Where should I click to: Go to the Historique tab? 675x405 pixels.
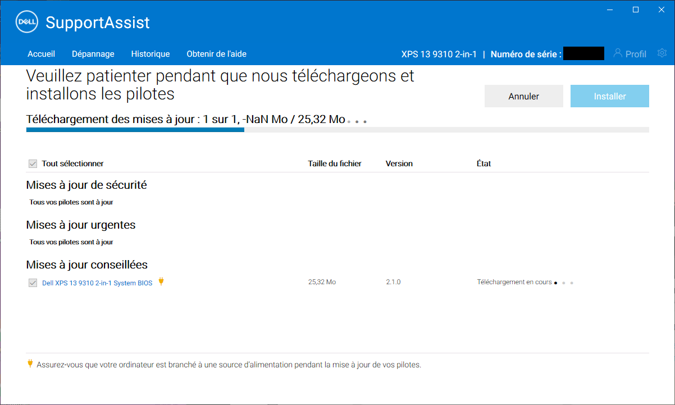tap(150, 54)
